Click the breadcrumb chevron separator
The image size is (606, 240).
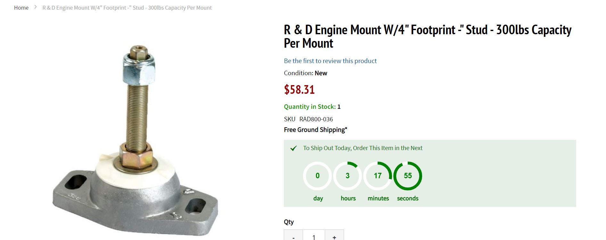click(x=36, y=7)
